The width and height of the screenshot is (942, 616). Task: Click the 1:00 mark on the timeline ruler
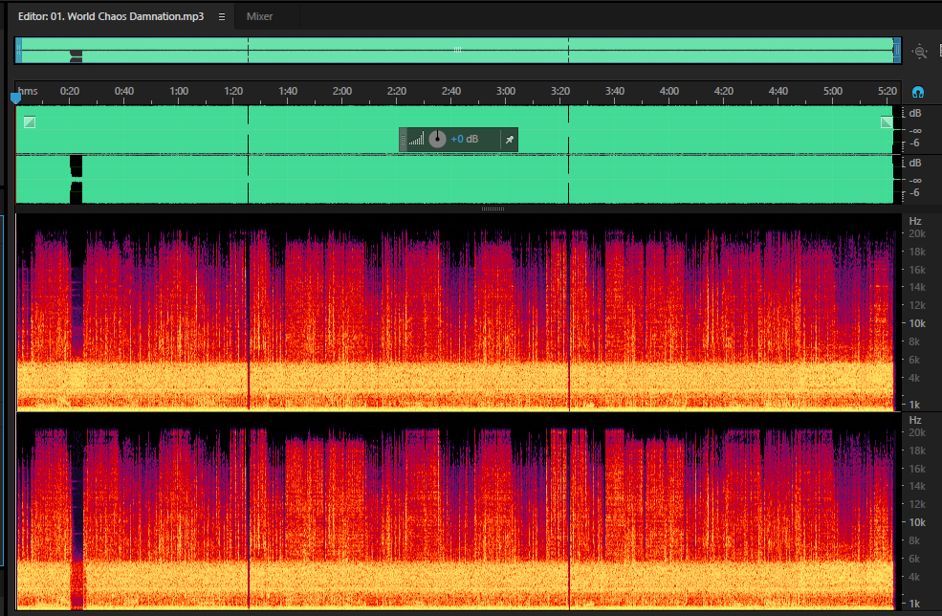pyautogui.click(x=179, y=91)
